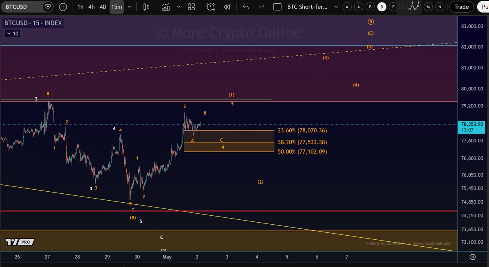The image size is (489, 267).
Task: Click 79,200.00 on the price axis
Action: [x=472, y=106]
